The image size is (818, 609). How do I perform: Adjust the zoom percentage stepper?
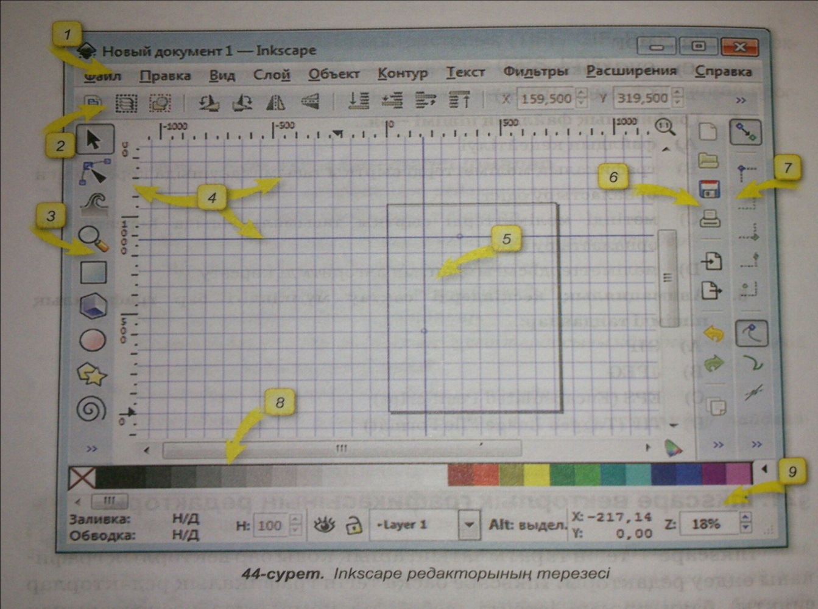click(x=744, y=522)
